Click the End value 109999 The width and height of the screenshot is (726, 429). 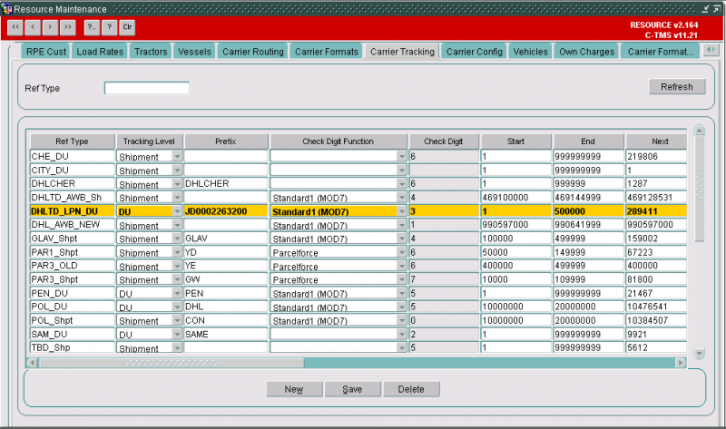click(588, 279)
